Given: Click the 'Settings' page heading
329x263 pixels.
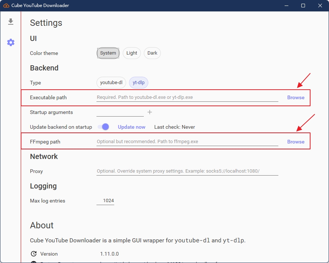Looking at the screenshot, I should click(x=46, y=23).
